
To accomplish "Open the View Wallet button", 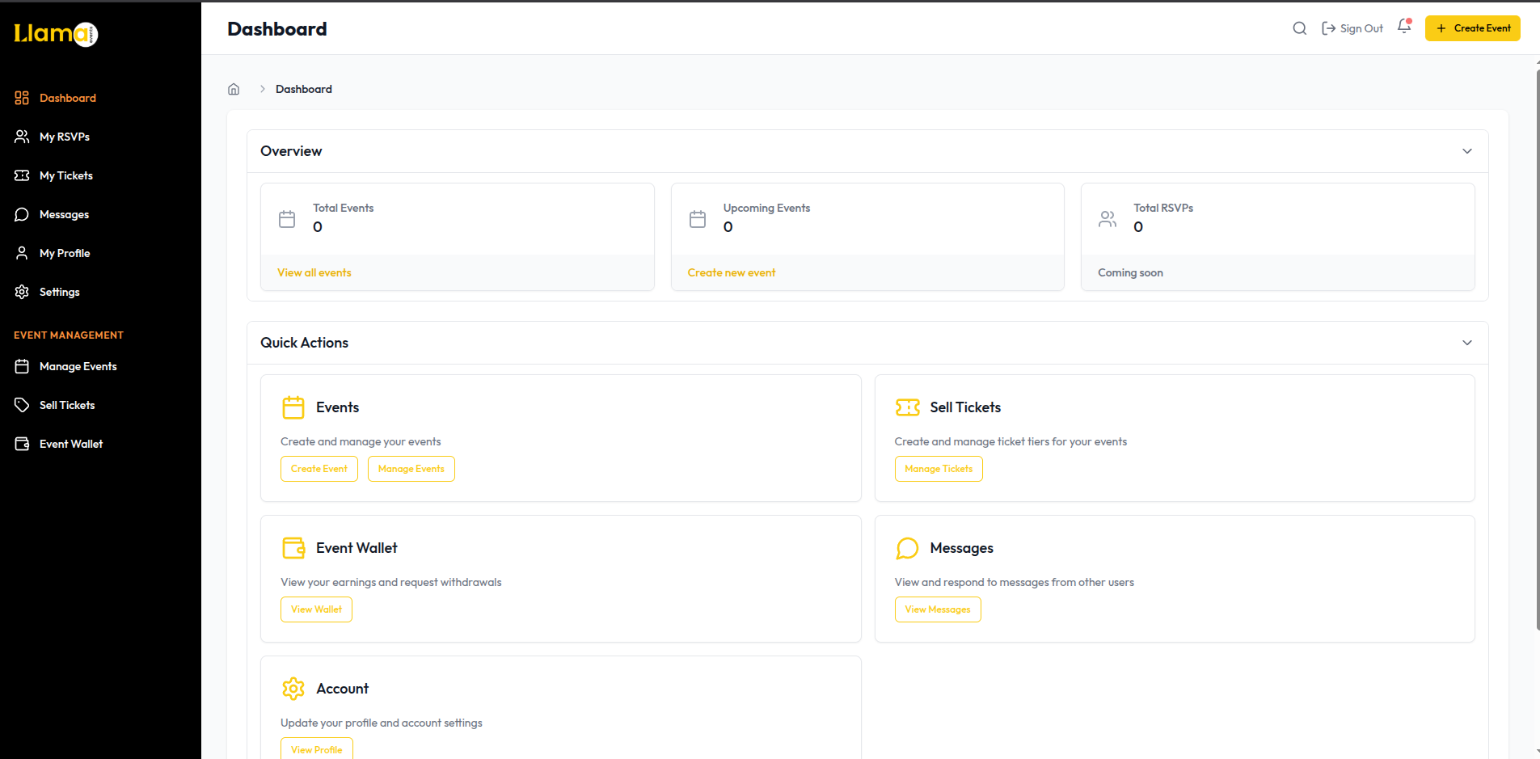I will tap(316, 609).
